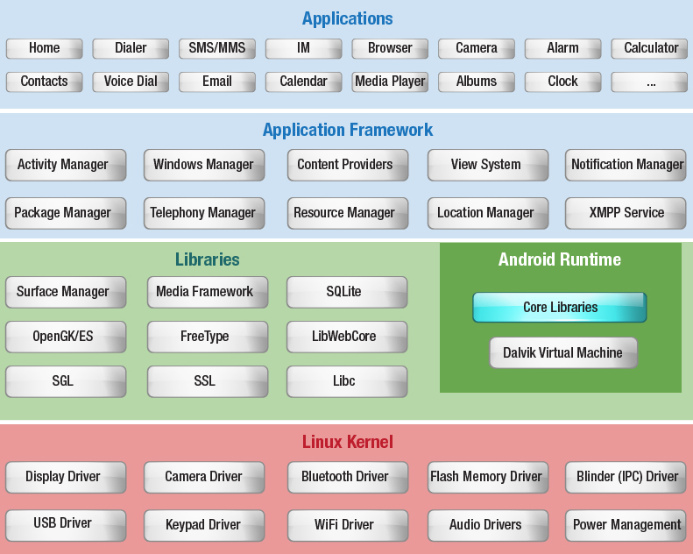Viewport: 693px width, 554px height.
Task: Click the highlighted Core Libraries button
Action: [x=560, y=308]
